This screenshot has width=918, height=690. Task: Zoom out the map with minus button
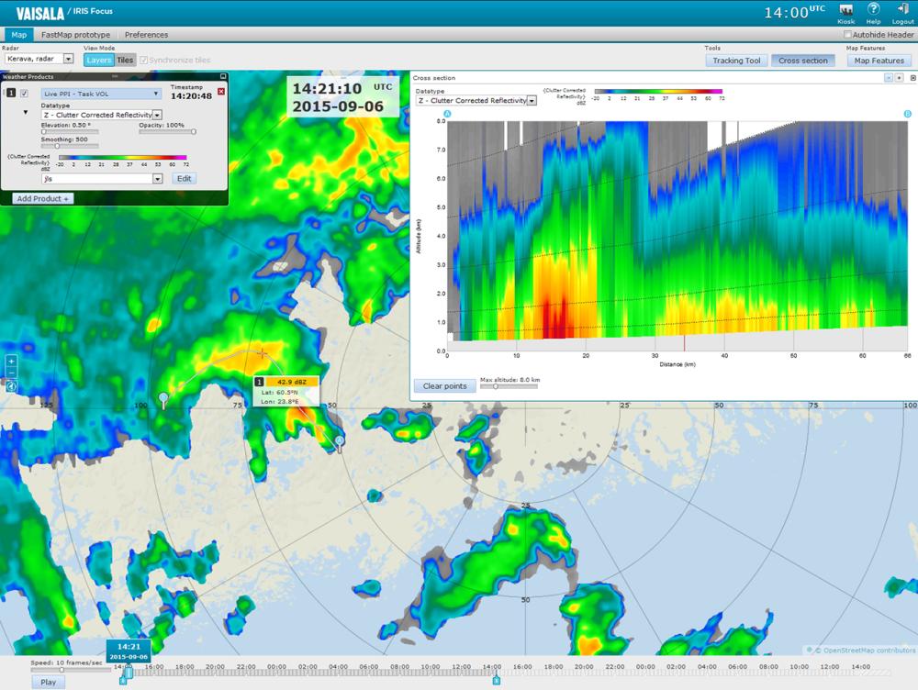[x=11, y=374]
